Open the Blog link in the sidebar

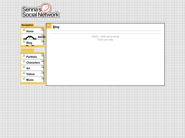point(32,43)
